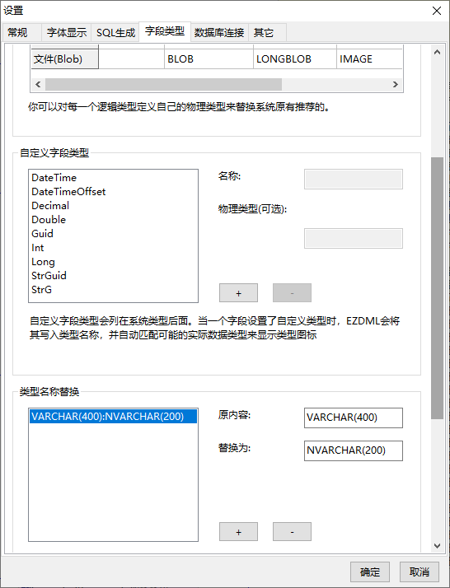Screen dimensions: 450x588
Task: Add a custom field type with the plus button
Action: point(238,293)
